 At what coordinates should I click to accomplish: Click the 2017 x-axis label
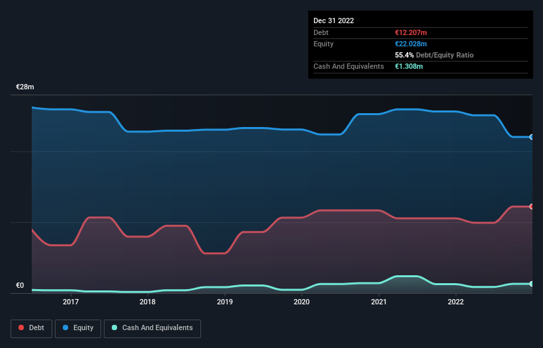[71, 302]
